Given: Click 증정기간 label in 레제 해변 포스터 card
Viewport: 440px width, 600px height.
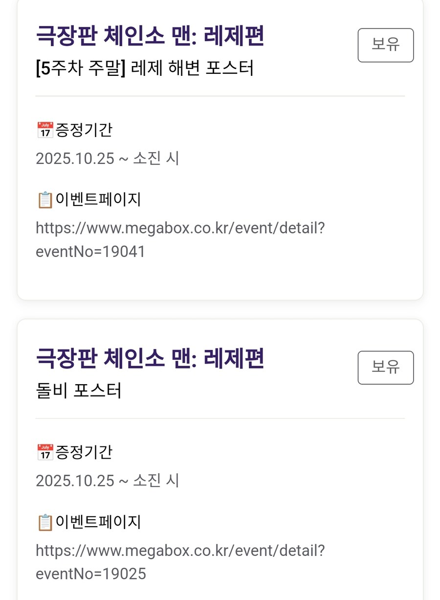Looking at the screenshot, I should [84, 130].
